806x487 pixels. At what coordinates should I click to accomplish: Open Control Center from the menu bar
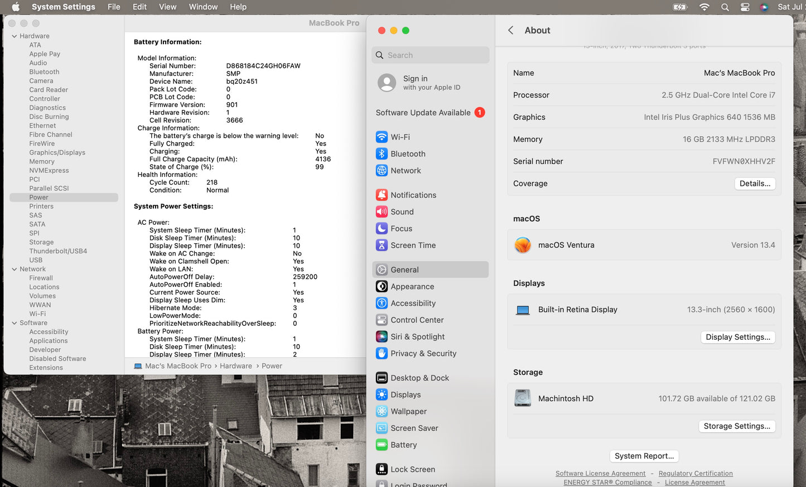pyautogui.click(x=745, y=7)
